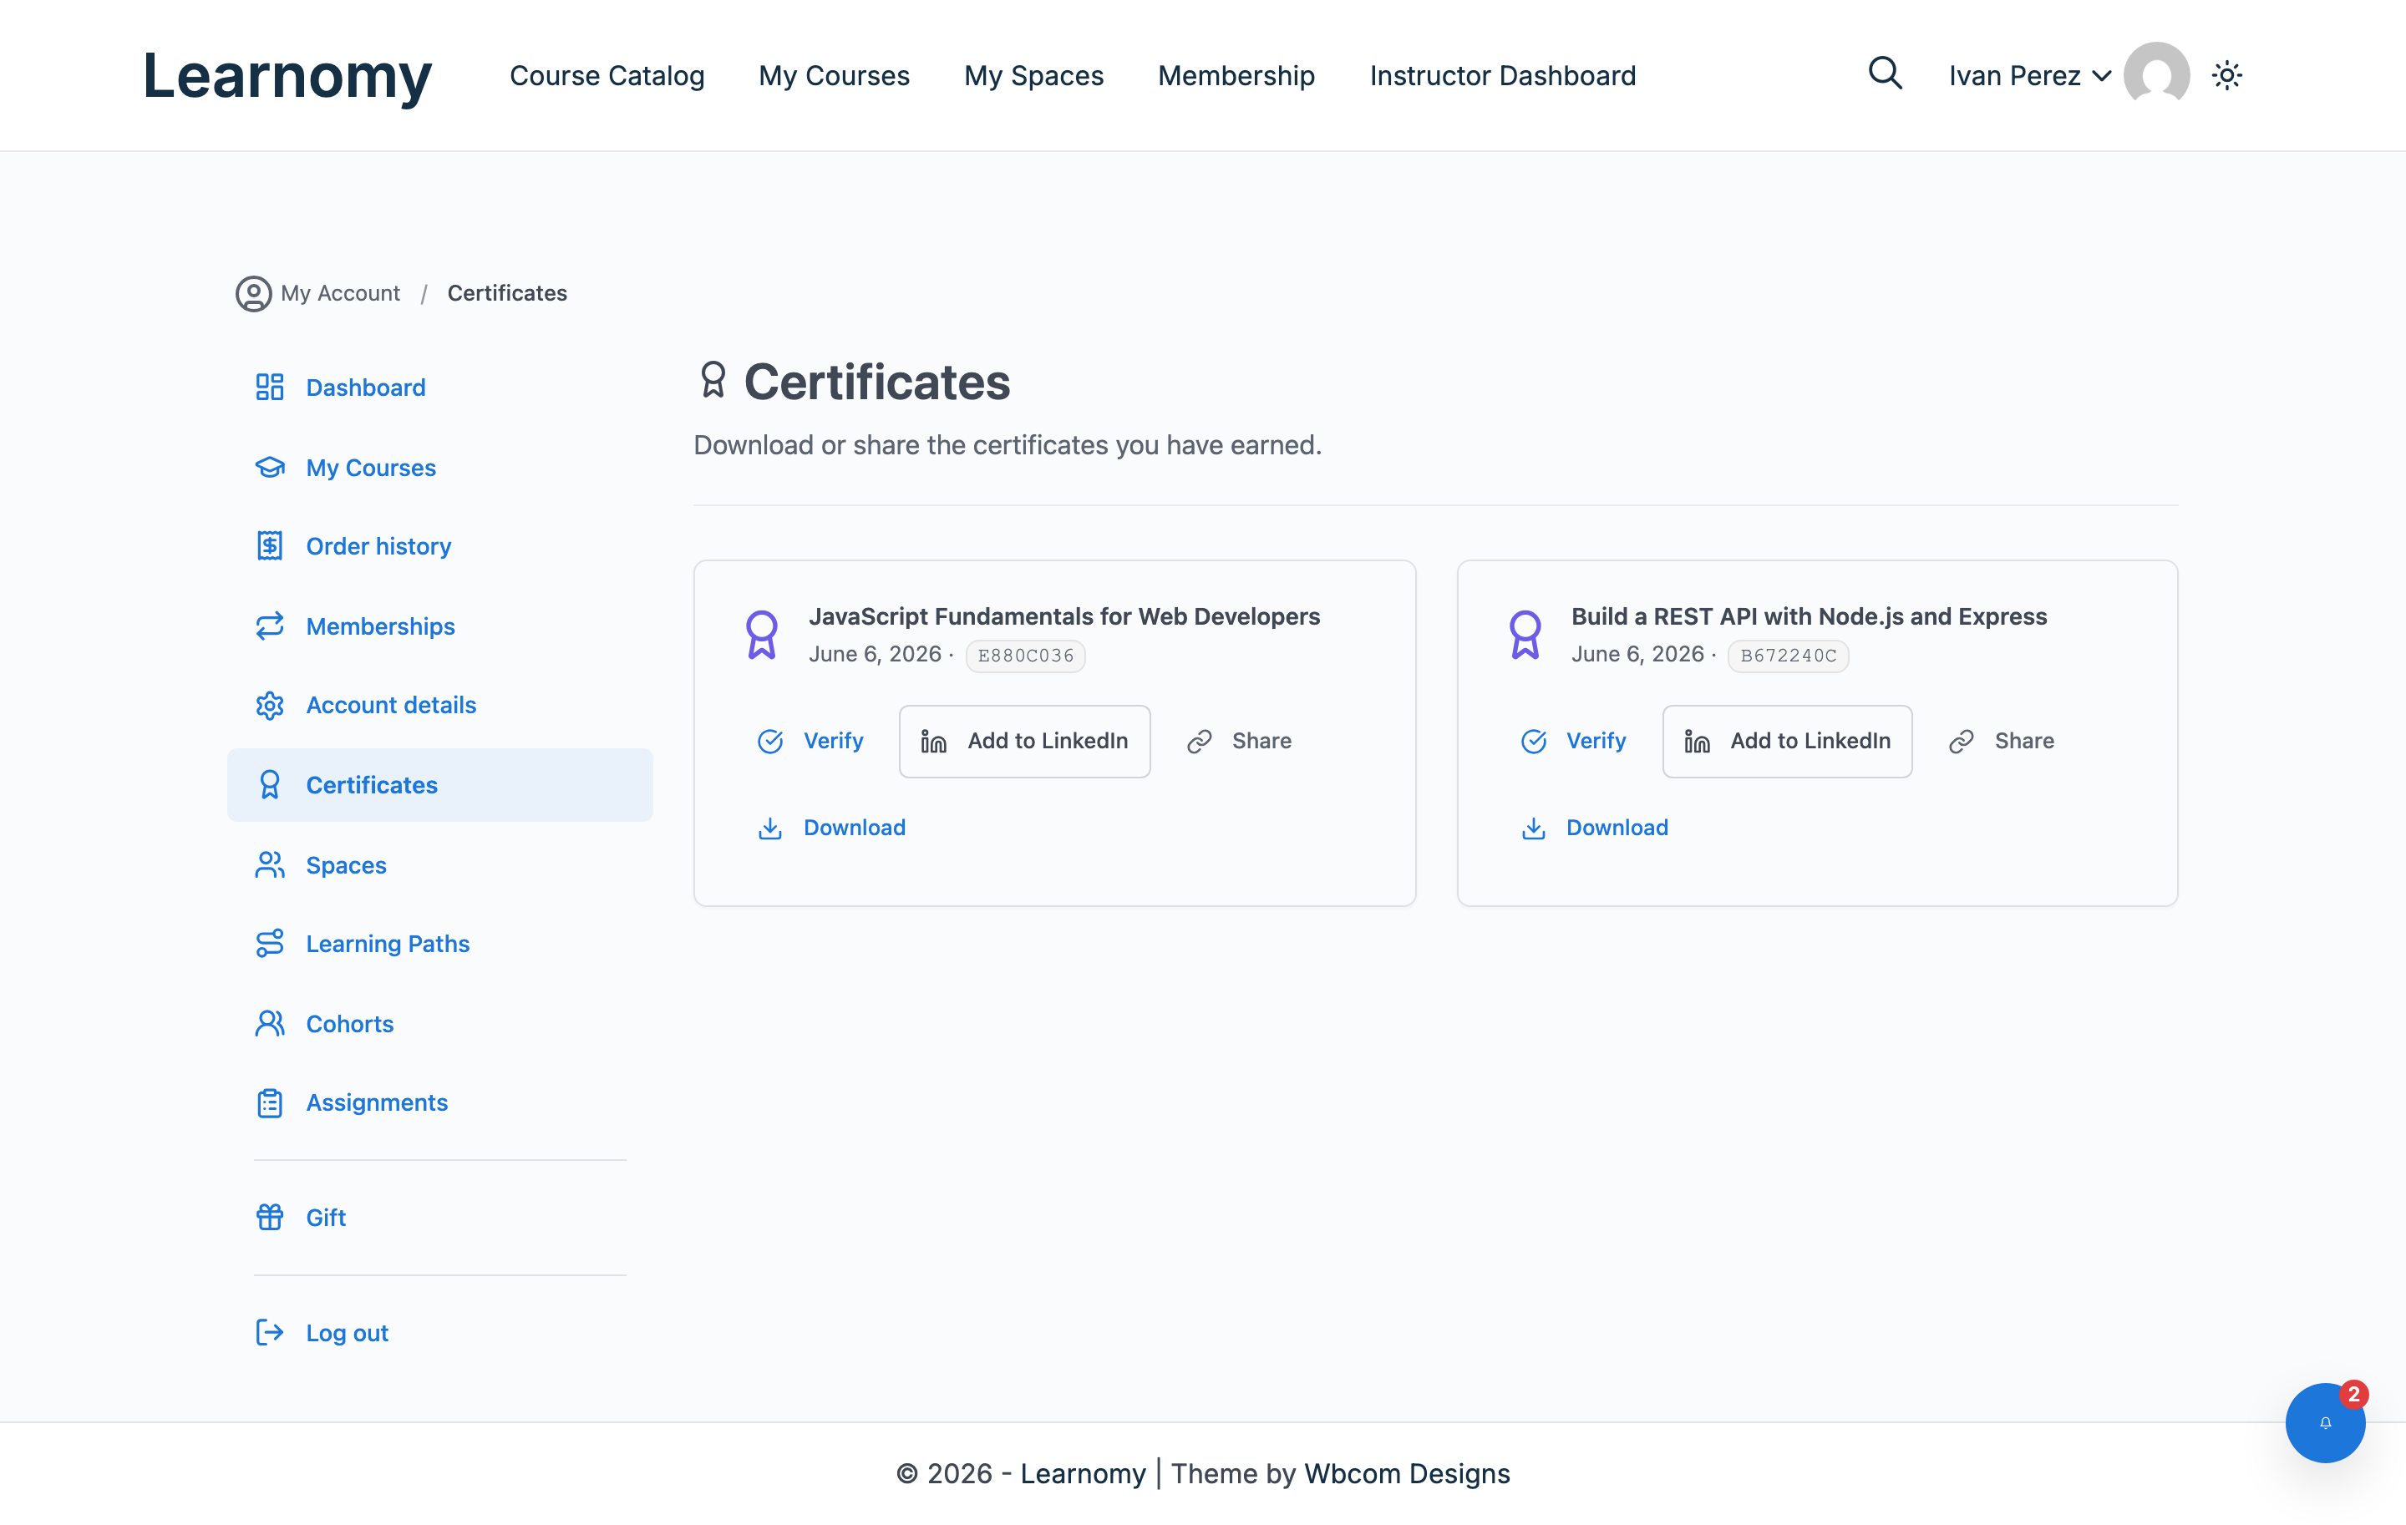Go to Course Catalog in top nav
Image resolution: width=2406 pixels, height=1525 pixels.
(607, 76)
